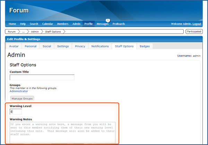Click the 'Warning Level' label
Image resolution: width=208 pixels, height=145 pixels.
point(20,106)
